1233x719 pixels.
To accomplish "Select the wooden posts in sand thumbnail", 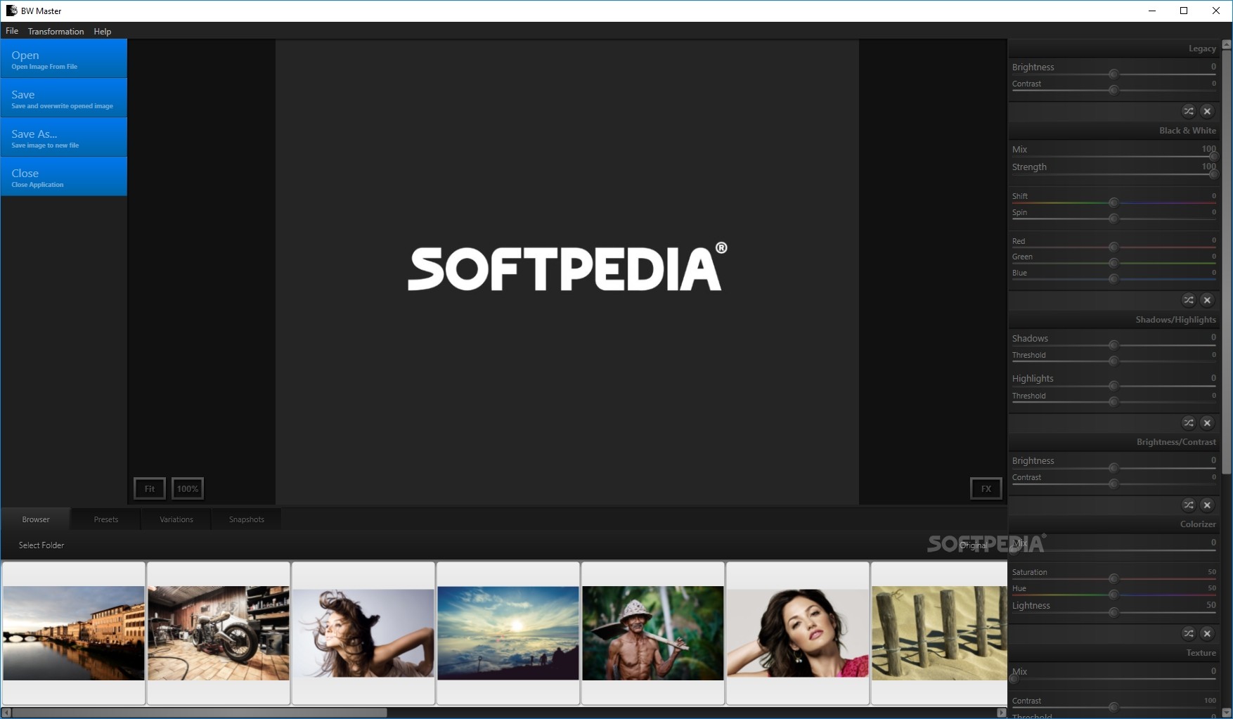I will (939, 633).
